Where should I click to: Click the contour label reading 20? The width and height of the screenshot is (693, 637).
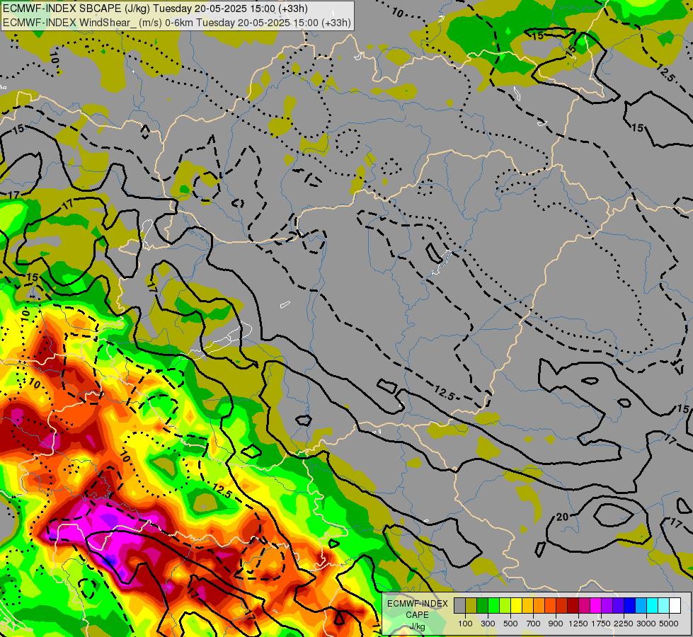(562, 517)
